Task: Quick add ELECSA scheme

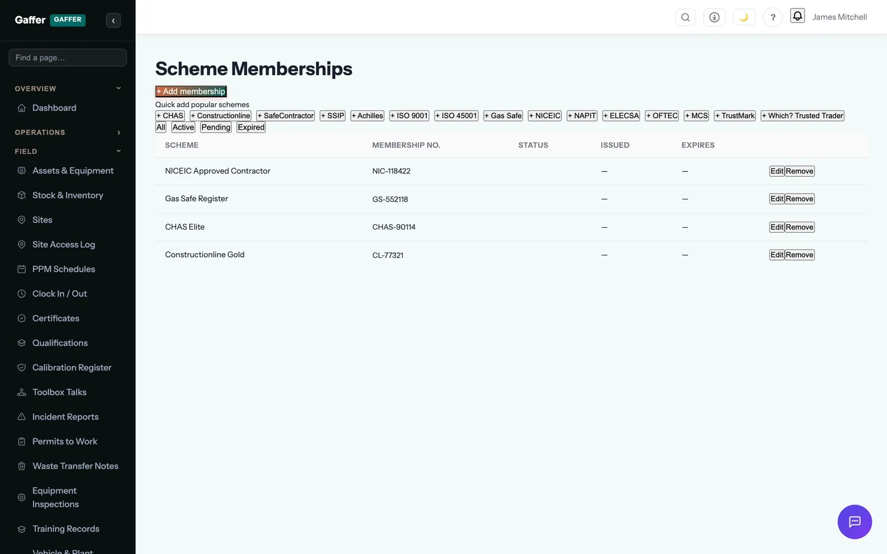Action: pyautogui.click(x=622, y=116)
